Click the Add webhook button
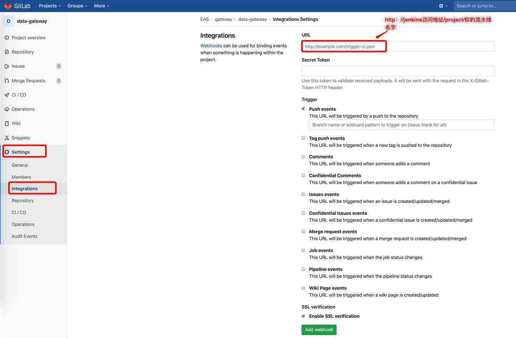The width and height of the screenshot is (516, 338). (x=319, y=330)
